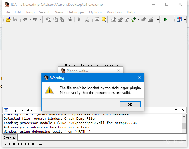Click the Output window scrollbar up arrow
The height and width of the screenshot is (149, 189).
click(184, 117)
